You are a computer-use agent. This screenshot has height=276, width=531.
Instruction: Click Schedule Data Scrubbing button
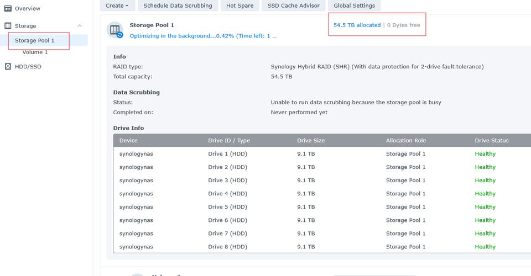click(x=178, y=6)
